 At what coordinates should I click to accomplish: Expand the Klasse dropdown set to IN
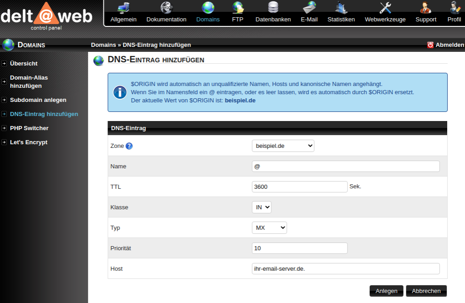(262, 207)
